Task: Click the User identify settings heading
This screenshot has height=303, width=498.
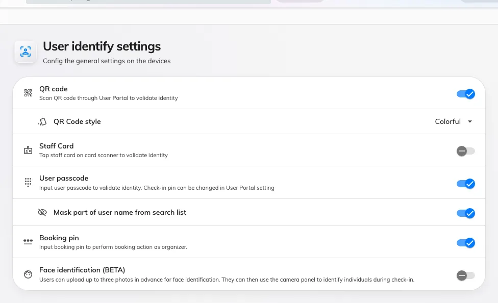Action: point(102,46)
